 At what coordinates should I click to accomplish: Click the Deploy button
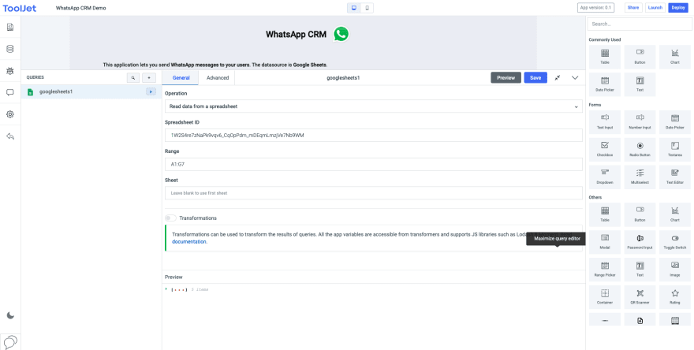678,8
